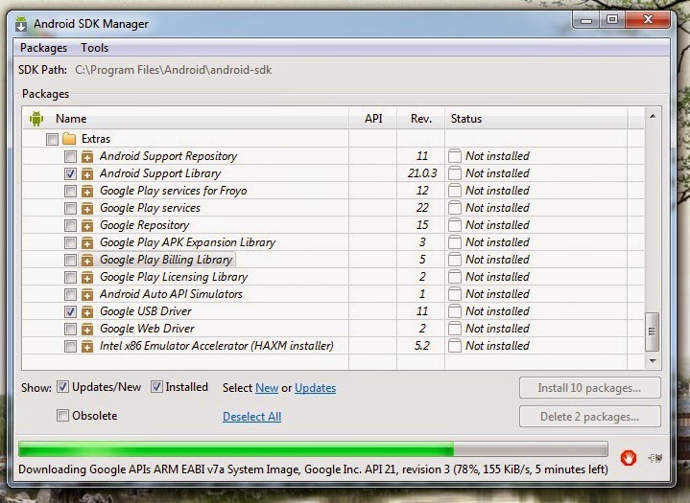Check the Google Repository checkbox
This screenshot has width=690, height=503.
tap(70, 225)
